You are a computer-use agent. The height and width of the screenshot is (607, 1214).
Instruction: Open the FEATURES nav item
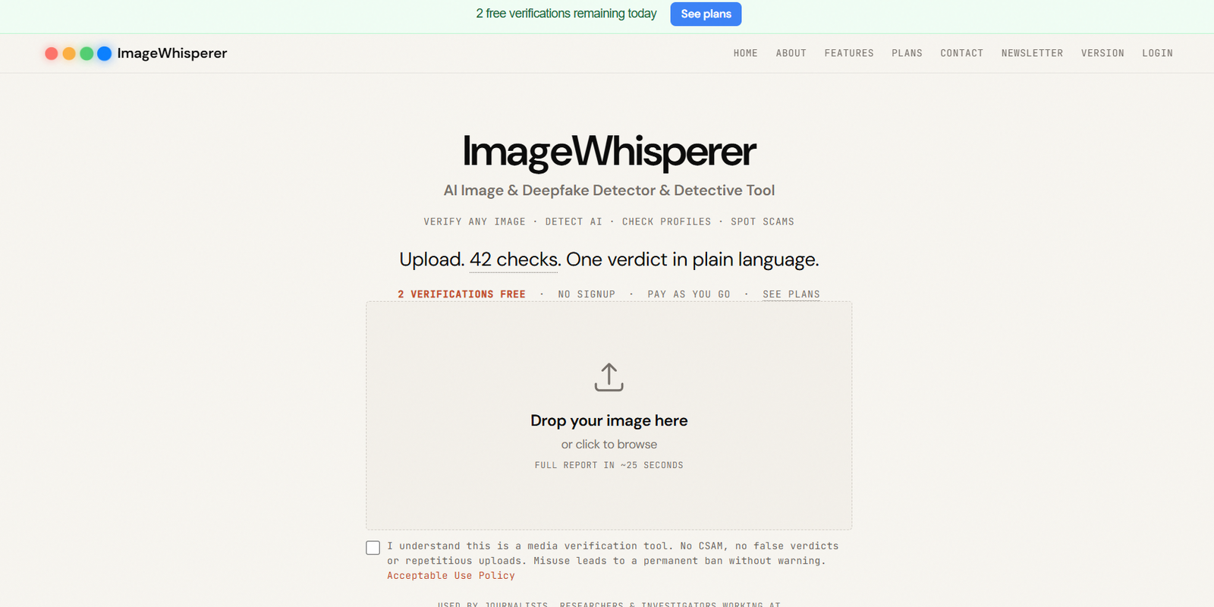pyautogui.click(x=849, y=53)
